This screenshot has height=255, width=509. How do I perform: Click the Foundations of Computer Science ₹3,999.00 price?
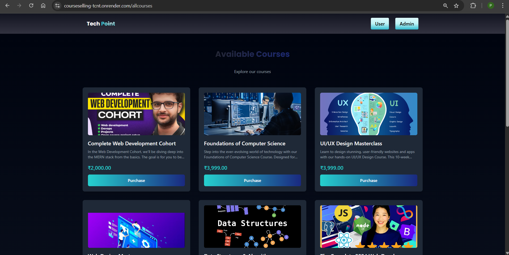(215, 168)
